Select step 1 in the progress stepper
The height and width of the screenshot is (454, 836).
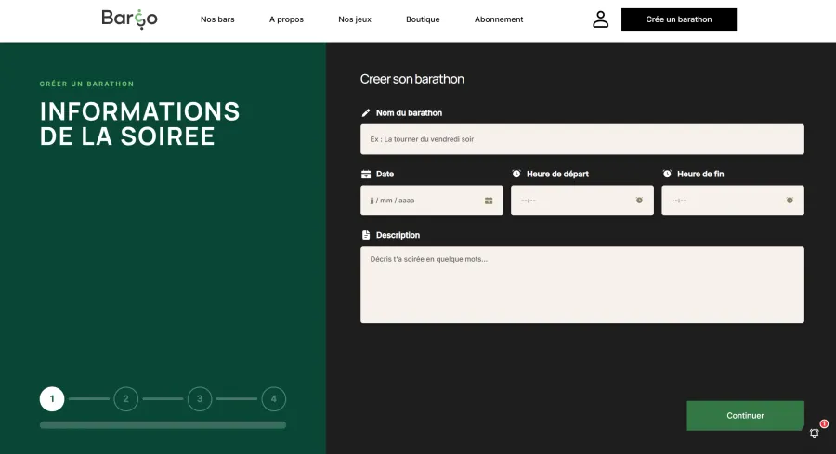(52, 398)
